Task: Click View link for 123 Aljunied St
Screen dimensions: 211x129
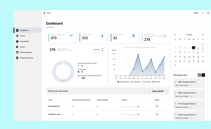Action: pos(157,106)
